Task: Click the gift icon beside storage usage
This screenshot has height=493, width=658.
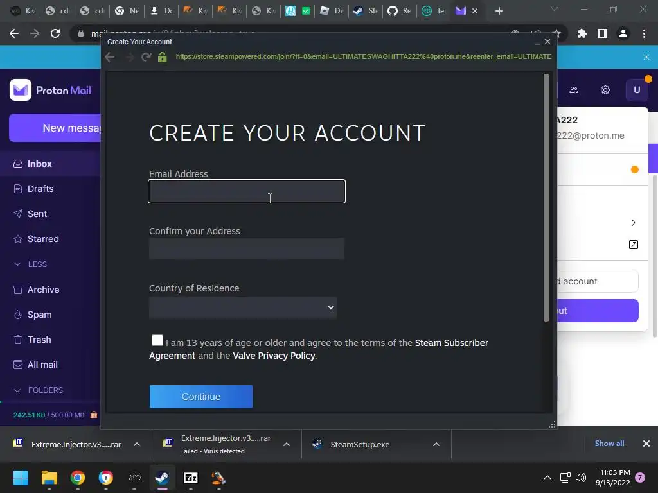Action: point(94,415)
